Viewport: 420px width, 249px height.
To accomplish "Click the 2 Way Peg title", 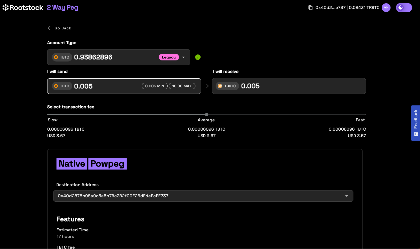I will tap(62, 8).
